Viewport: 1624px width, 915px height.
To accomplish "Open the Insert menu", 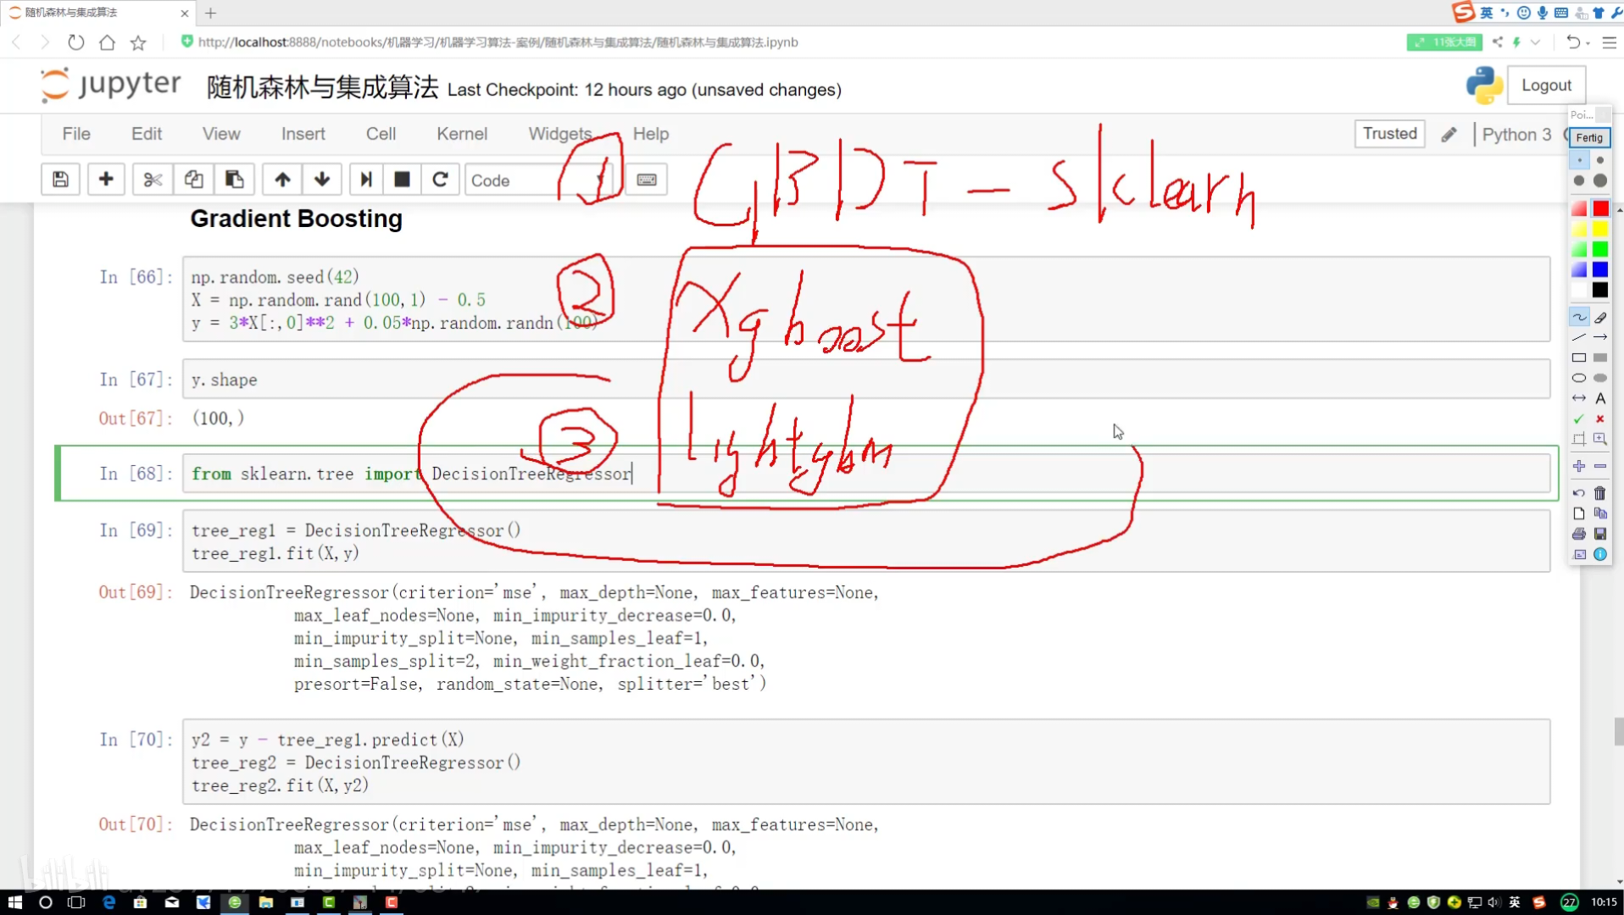I will click(303, 134).
